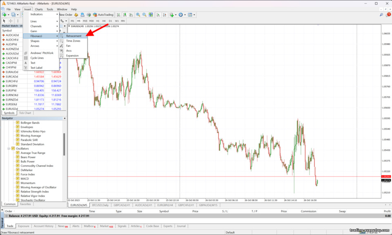Toggle the AutoTrading button
This screenshot has width=392, height=235.
click(103, 15)
